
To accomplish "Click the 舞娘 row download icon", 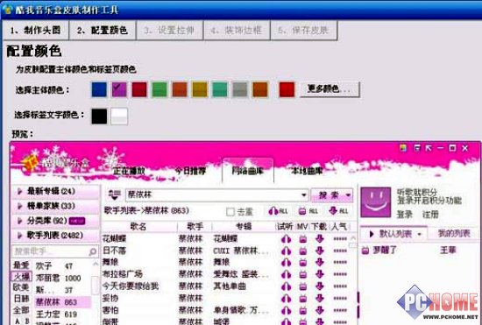I will (320, 262).
